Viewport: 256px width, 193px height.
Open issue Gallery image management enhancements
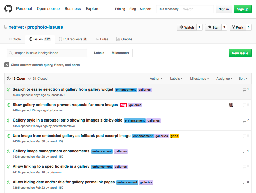coord(51,151)
